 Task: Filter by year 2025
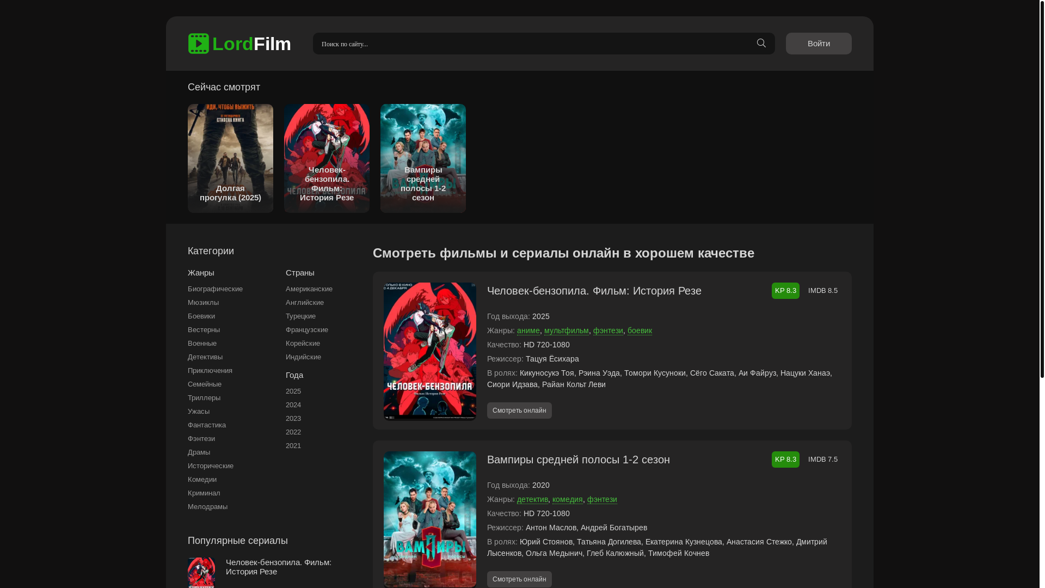(293, 391)
